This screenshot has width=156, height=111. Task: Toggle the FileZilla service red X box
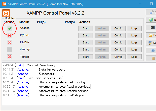10,42
